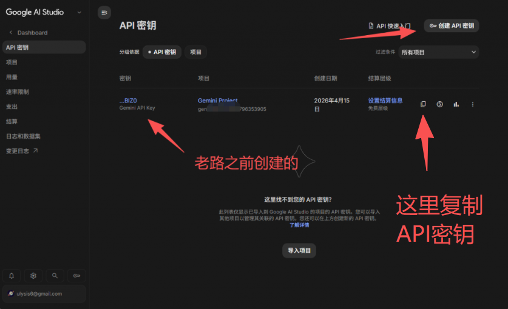Open settings gear icon in sidebar

coord(33,276)
